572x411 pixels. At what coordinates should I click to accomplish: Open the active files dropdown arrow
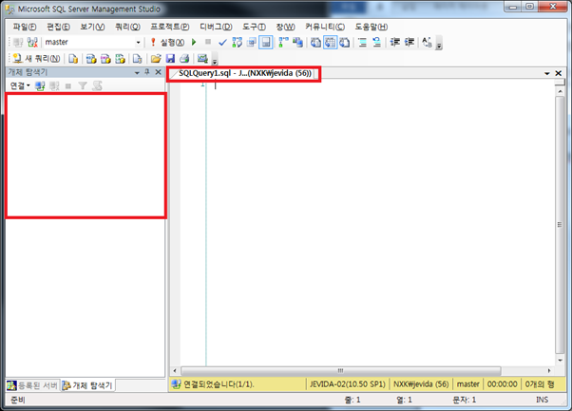point(547,73)
